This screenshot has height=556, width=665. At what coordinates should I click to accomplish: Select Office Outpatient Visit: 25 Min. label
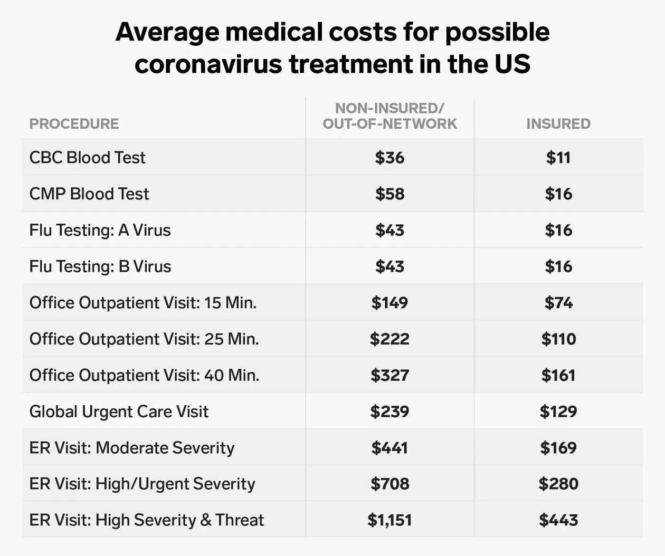click(x=144, y=339)
